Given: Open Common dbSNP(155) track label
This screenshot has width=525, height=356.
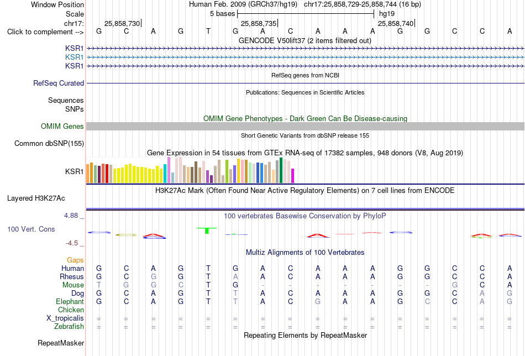Looking at the screenshot, I should click(x=49, y=143).
